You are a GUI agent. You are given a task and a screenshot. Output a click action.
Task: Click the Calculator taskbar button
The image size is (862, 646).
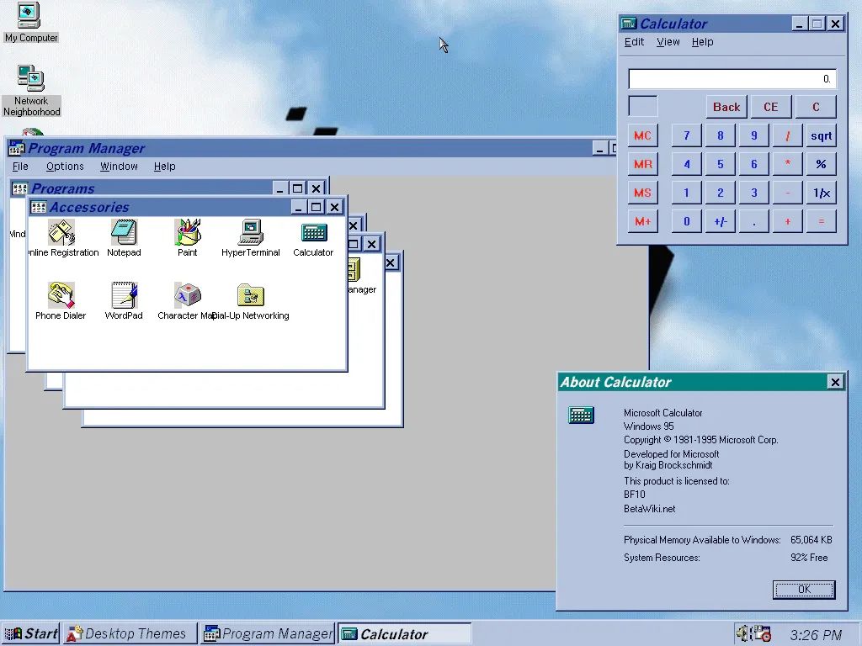pos(404,634)
